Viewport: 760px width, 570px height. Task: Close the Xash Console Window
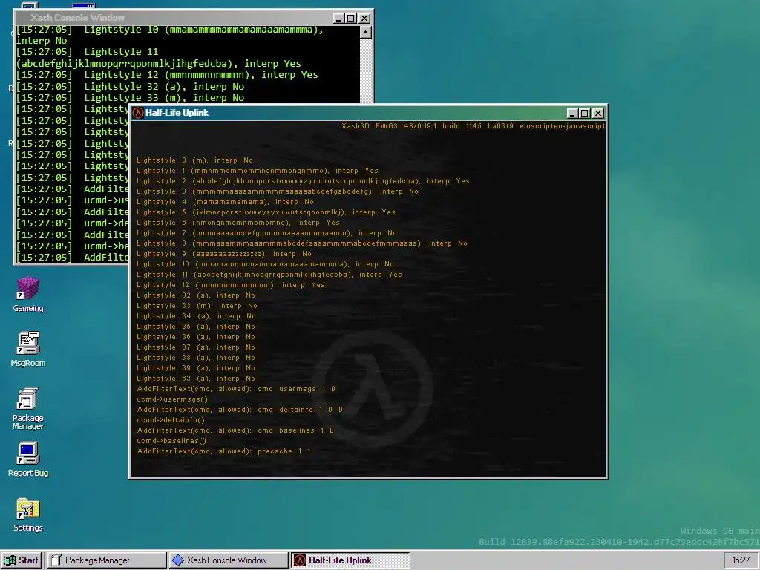364,19
